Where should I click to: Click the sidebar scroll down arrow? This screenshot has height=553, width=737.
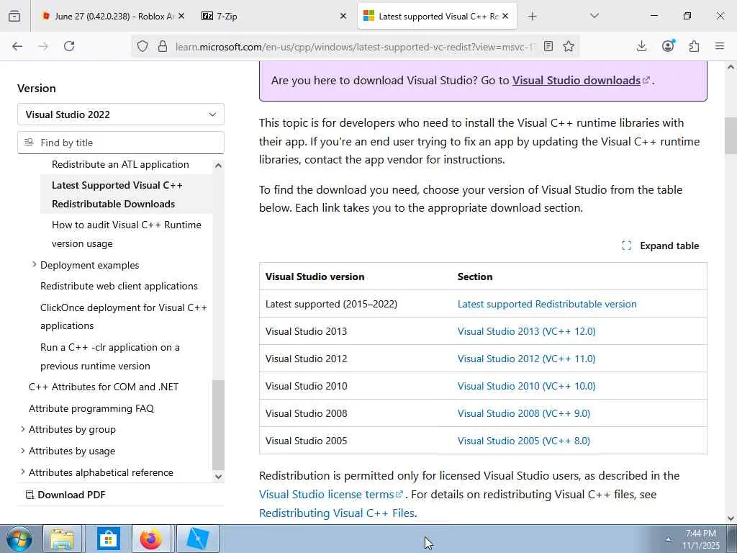click(x=219, y=476)
